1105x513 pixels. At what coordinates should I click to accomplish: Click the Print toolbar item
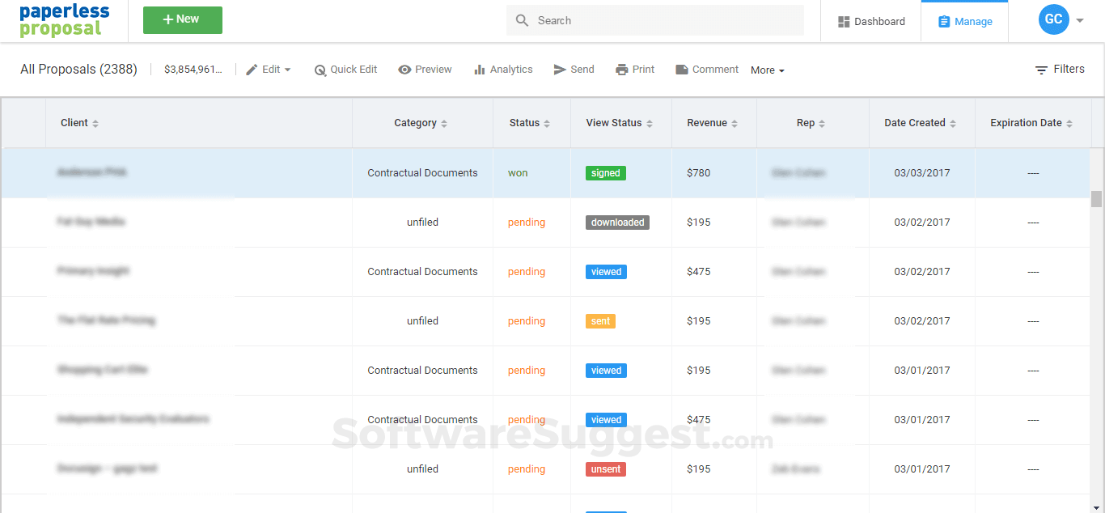pos(635,70)
